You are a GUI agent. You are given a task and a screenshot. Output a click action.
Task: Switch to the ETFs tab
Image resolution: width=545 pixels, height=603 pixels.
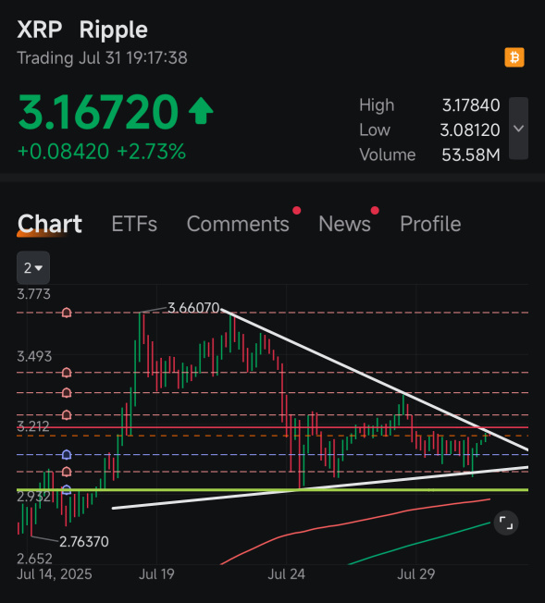[x=134, y=224]
